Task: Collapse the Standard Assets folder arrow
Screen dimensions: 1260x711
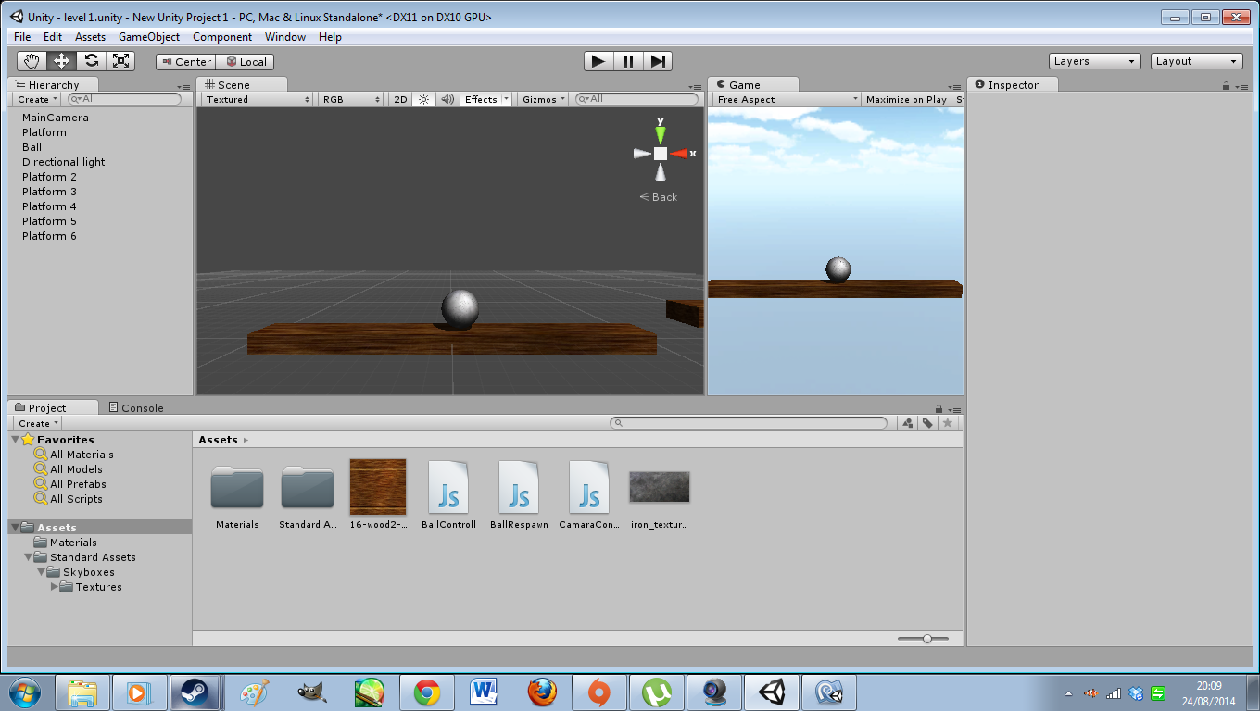Action: [x=29, y=557]
